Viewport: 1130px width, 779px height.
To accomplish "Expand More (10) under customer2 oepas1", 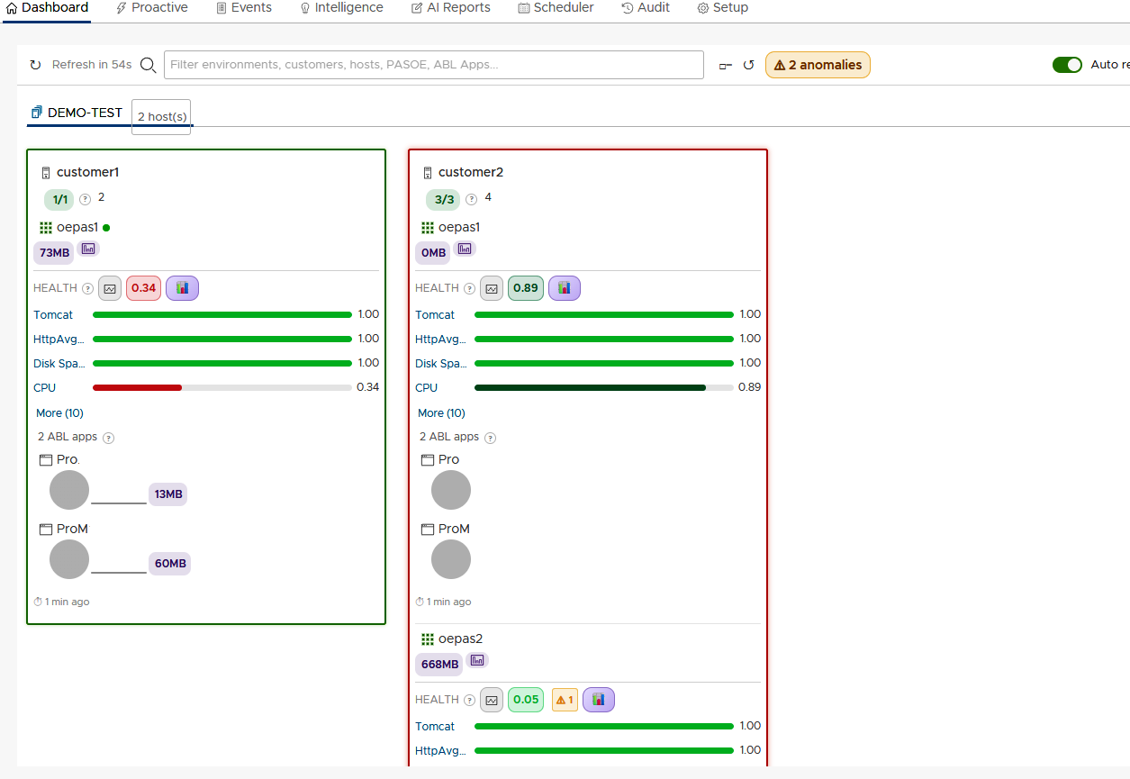I will [x=441, y=413].
